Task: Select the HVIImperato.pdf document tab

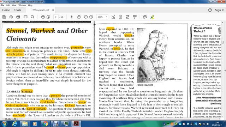Action: click(40, 10)
